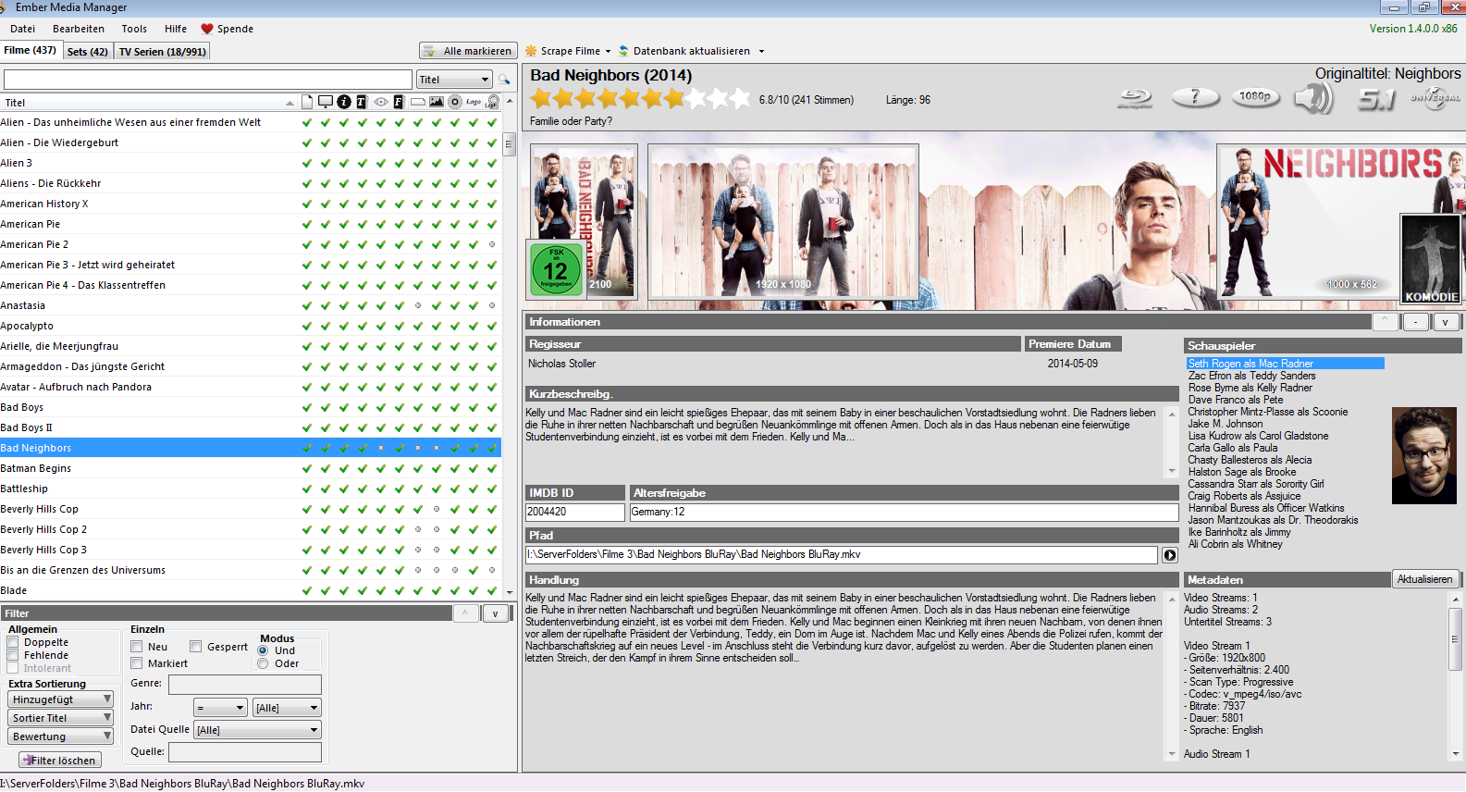Select the Oder mode radio button
Image resolution: width=1466 pixels, height=792 pixels.
263,663
